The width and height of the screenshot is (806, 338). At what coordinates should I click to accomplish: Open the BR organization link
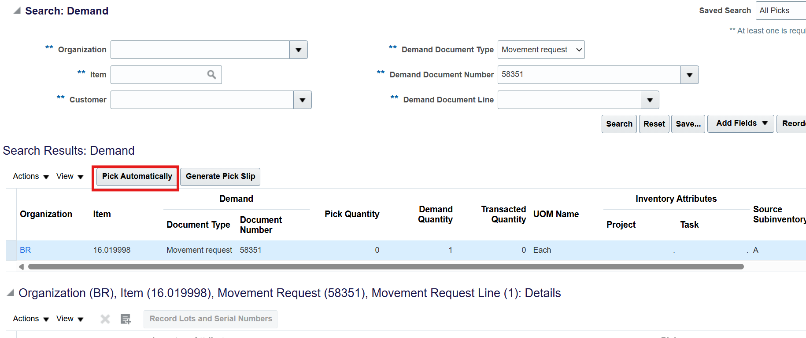(x=26, y=250)
